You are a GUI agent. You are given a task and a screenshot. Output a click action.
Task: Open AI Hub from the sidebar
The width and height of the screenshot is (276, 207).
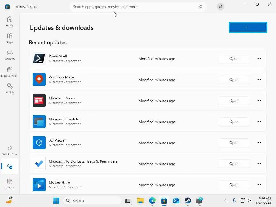[x=10, y=88]
